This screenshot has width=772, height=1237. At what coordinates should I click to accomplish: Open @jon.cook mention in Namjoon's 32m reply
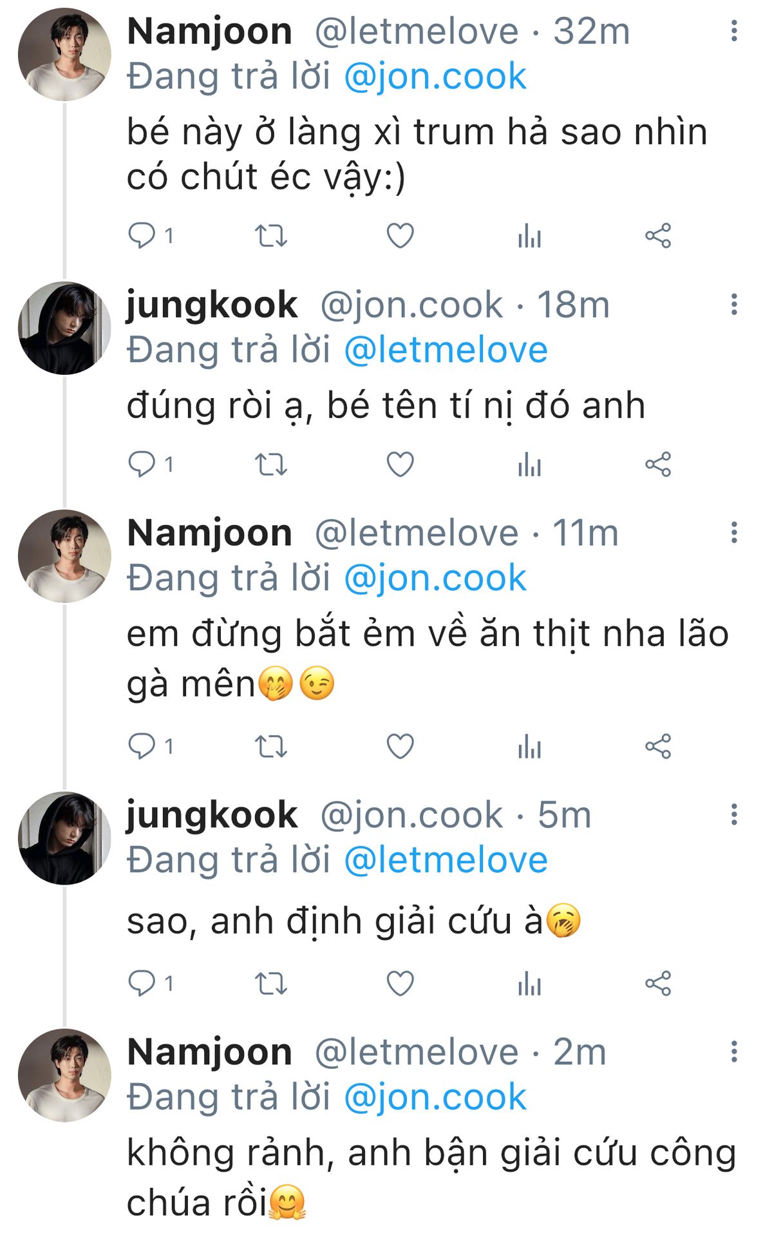(x=435, y=77)
